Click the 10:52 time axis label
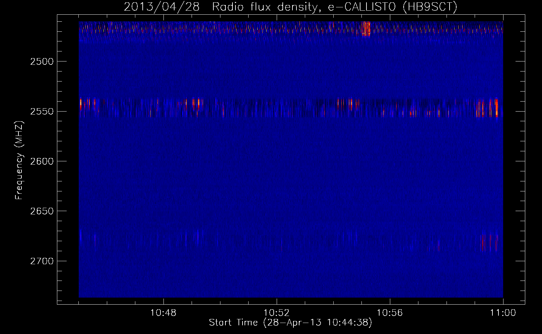Image resolution: width=542 pixels, height=334 pixels. pos(277,313)
